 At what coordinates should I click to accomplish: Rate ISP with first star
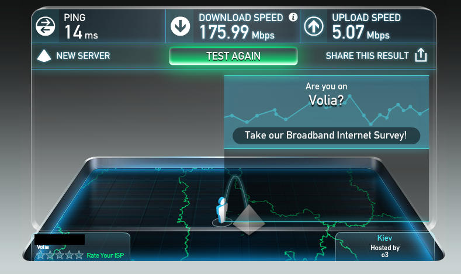point(40,255)
